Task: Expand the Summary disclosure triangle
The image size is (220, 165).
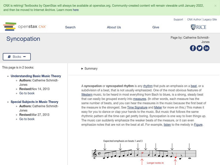Action: point(82,69)
